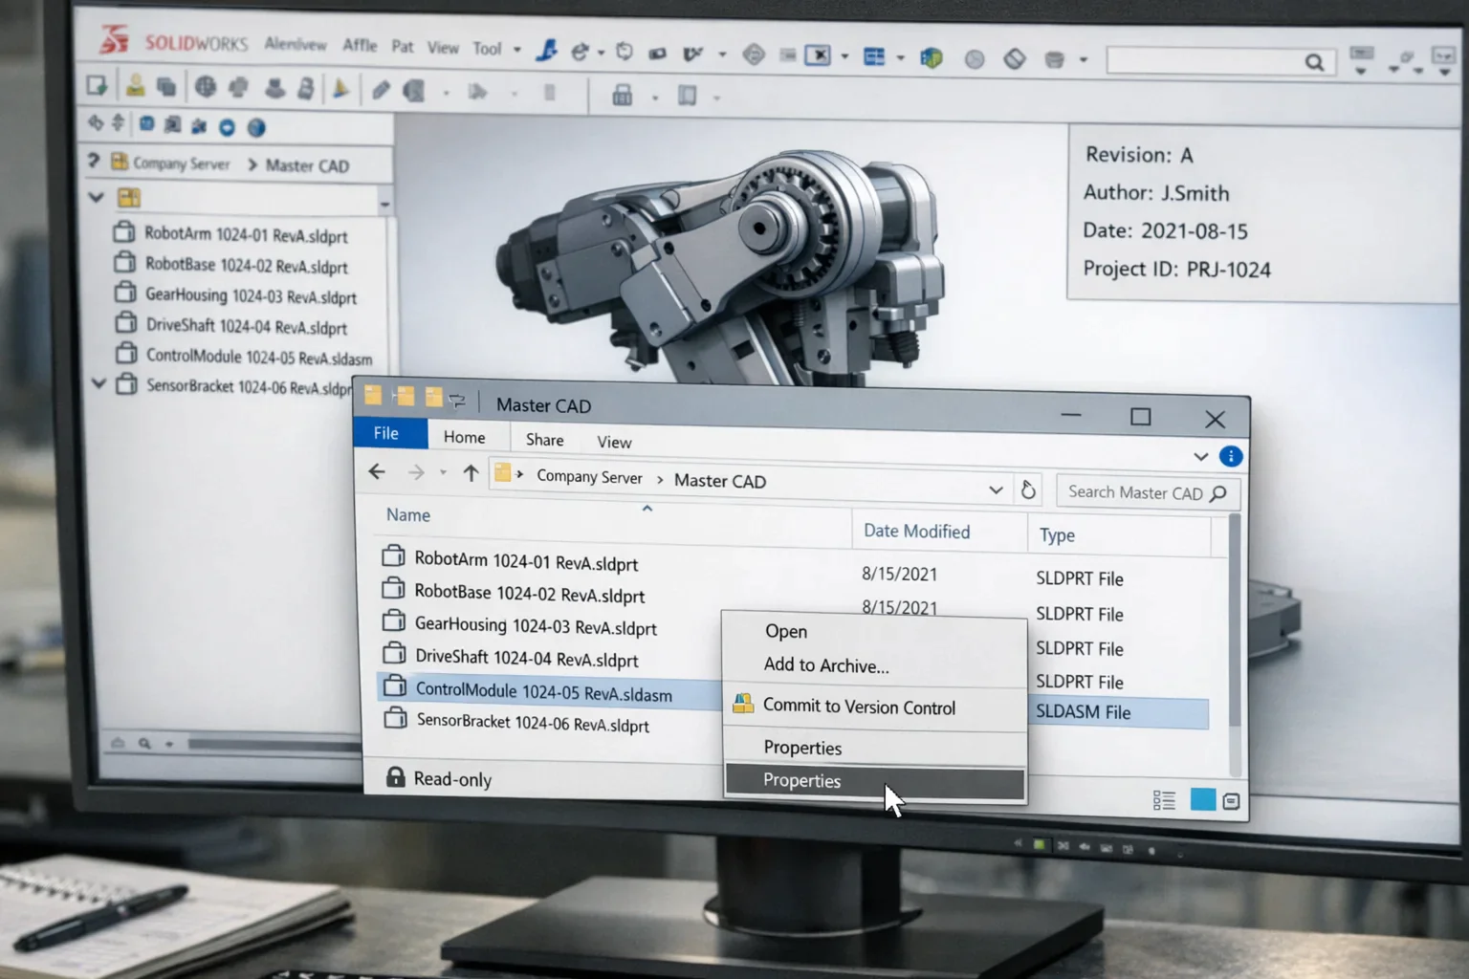This screenshot has width=1469, height=979.
Task: Navigate to Company Server in the breadcrumb
Action: [x=589, y=477]
